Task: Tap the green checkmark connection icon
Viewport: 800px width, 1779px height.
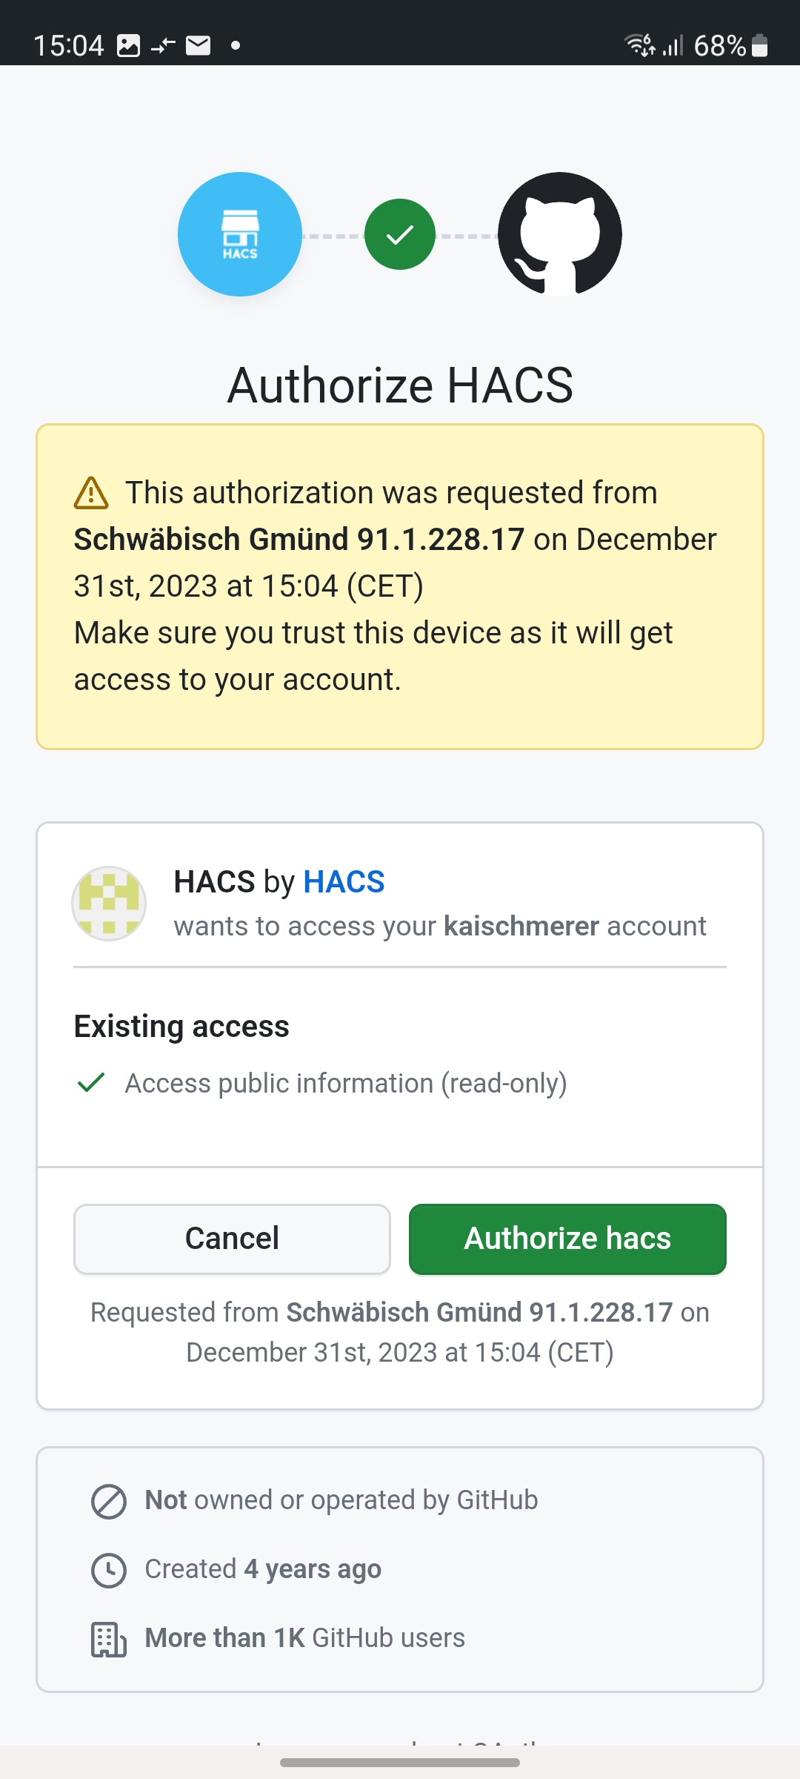Action: pos(400,234)
